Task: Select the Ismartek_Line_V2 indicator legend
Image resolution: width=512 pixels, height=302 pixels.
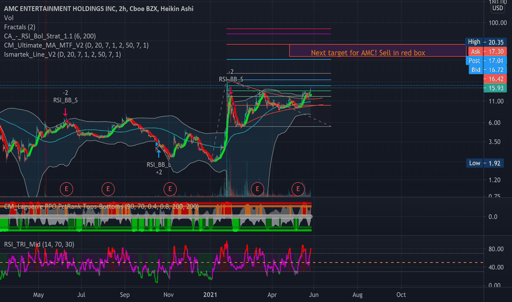Action: [63, 54]
